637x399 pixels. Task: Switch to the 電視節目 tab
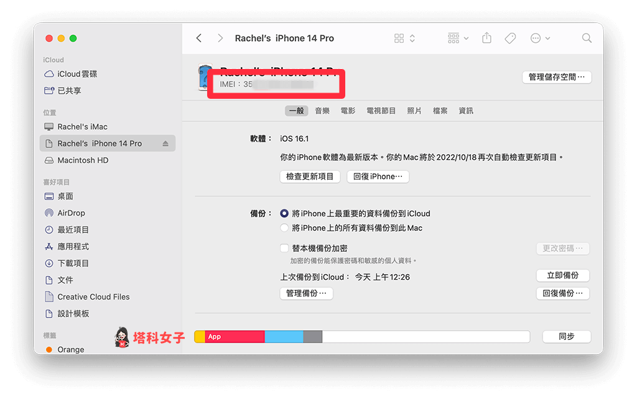point(381,111)
